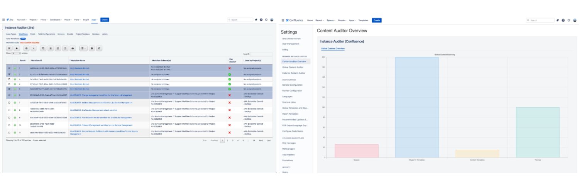Open the column visibility dropdown in the Jira toolbar

[83, 48]
